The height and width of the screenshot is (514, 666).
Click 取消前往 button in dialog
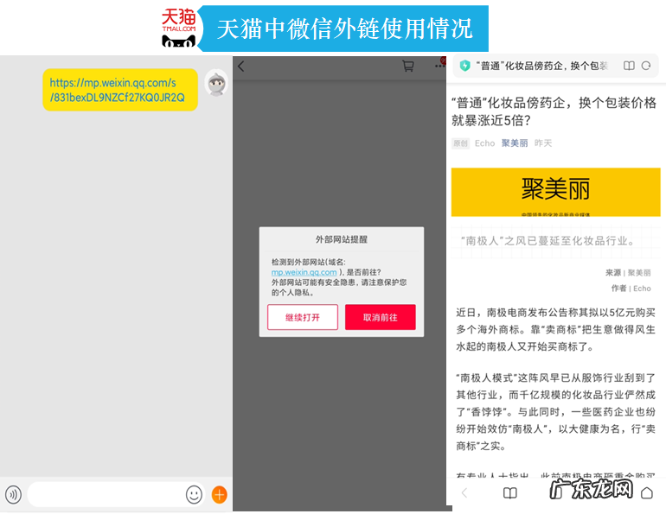(381, 317)
